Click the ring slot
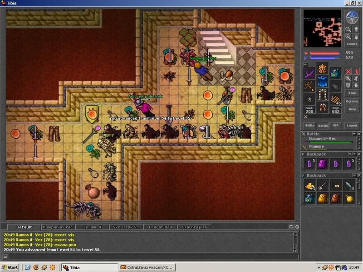This screenshot has height=272, width=363. (x=309, y=99)
